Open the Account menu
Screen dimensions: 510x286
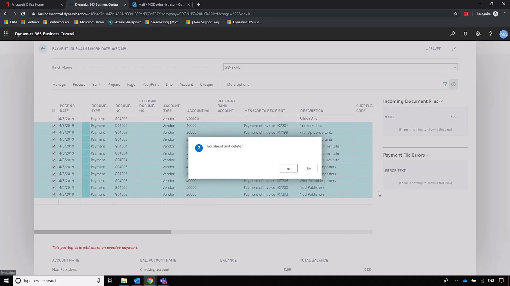186,85
